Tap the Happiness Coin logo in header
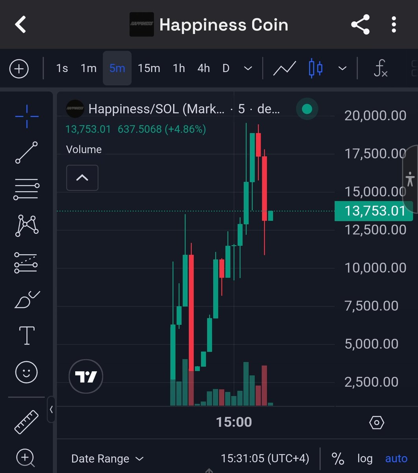 141,25
